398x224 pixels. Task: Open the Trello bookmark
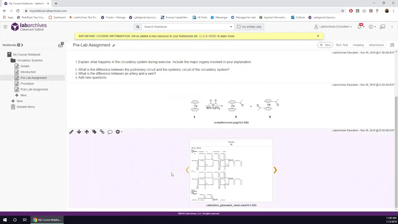click(x=200, y=17)
